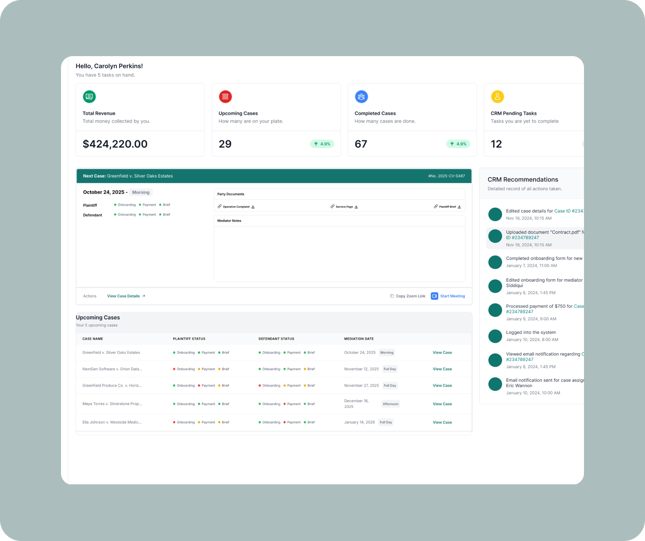Image resolution: width=645 pixels, height=541 pixels.
Task: Click the Copy Zoom Link copy icon
Action: (x=392, y=296)
